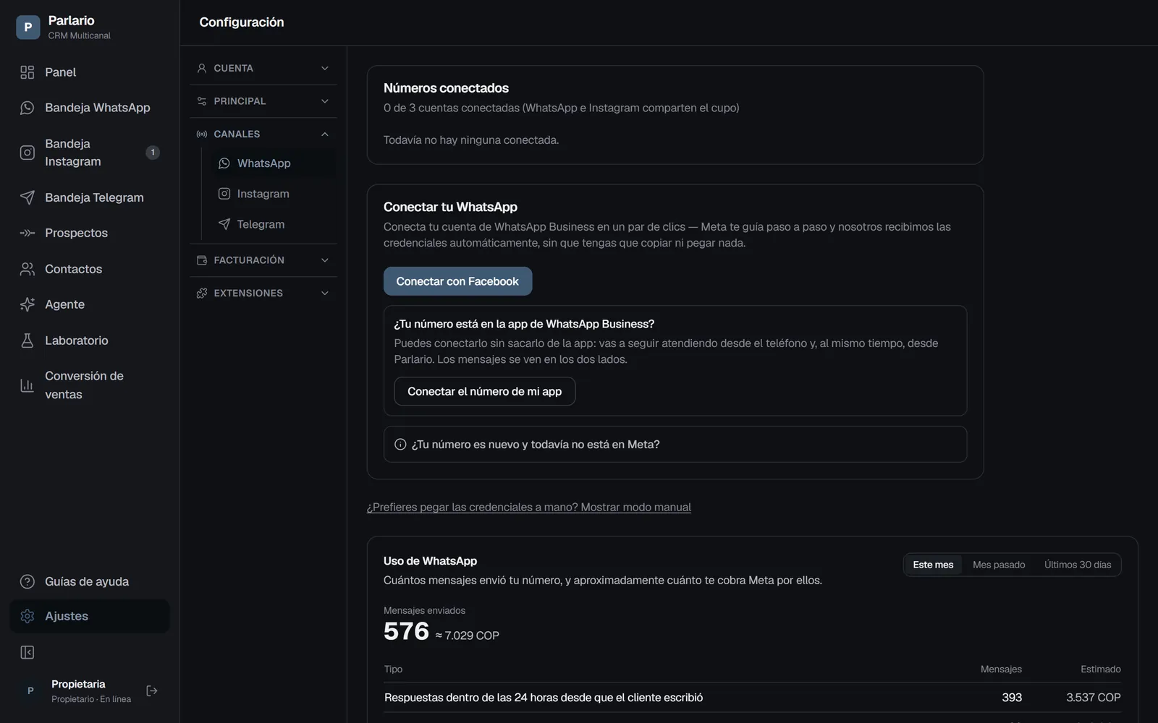The image size is (1158, 723).
Task: Click the Instagram channel icon in settings
Action: (224, 194)
